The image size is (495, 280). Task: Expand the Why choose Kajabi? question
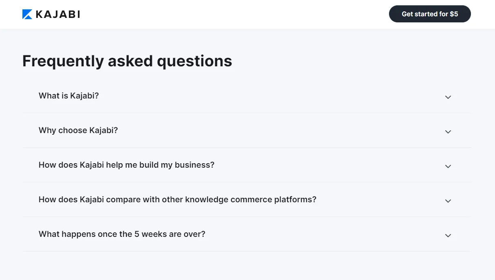pyautogui.click(x=78, y=130)
